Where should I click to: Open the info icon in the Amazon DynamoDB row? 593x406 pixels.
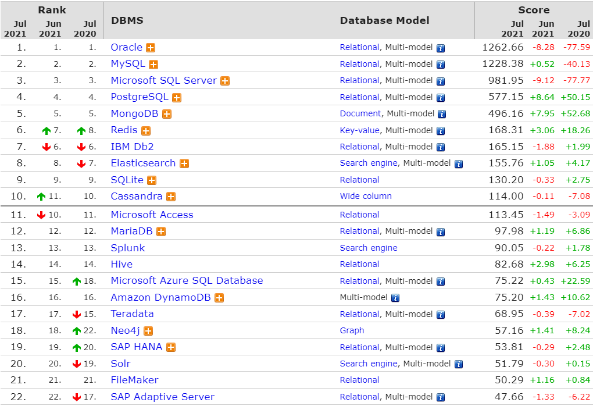[x=395, y=298]
